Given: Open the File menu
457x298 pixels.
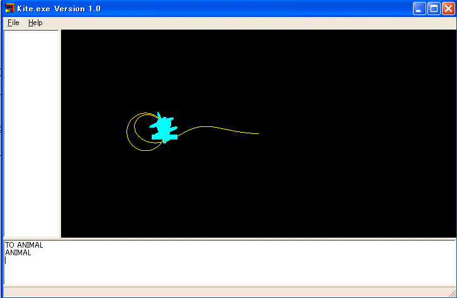Looking at the screenshot, I should (x=13, y=23).
